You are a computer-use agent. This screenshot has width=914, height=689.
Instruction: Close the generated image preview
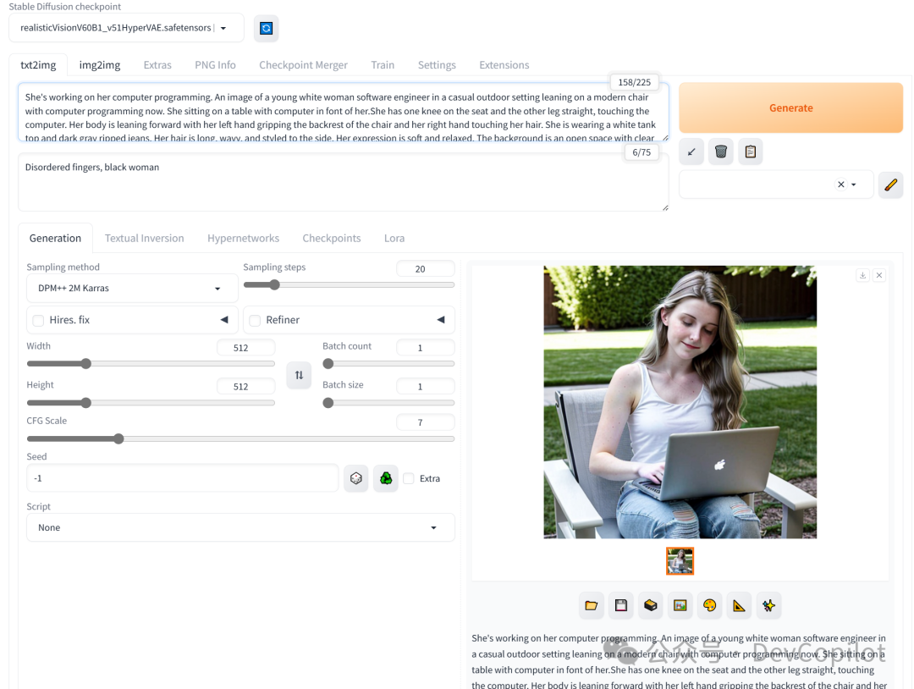coord(879,275)
